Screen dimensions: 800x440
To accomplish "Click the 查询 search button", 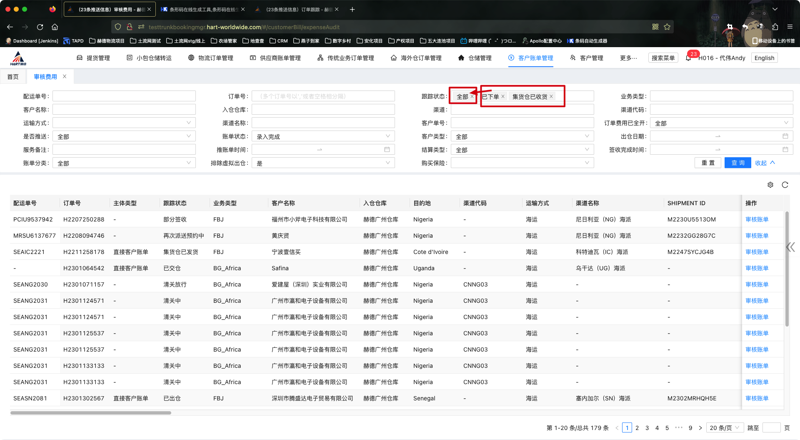I will click(737, 163).
